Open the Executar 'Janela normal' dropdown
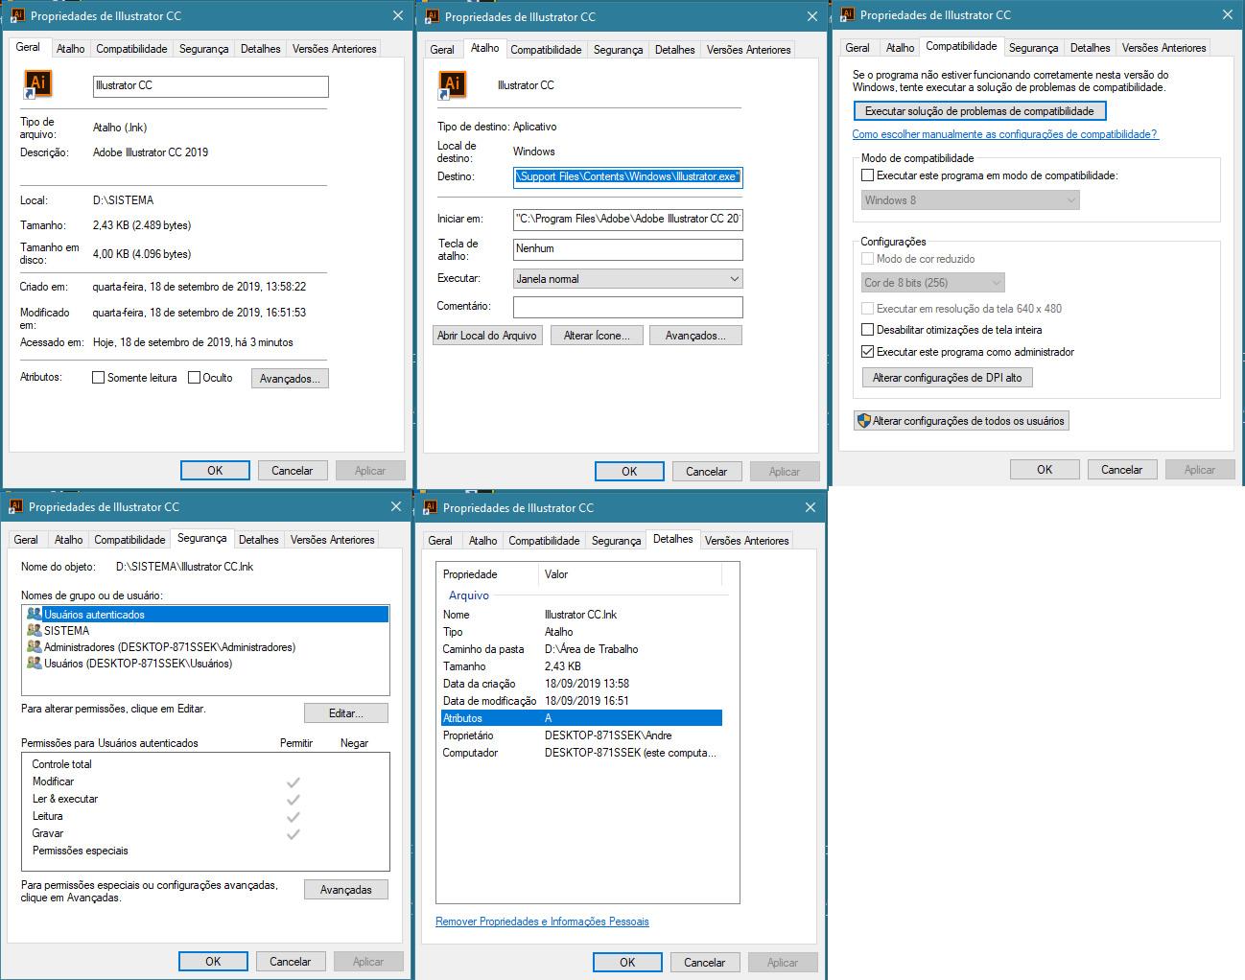The height and width of the screenshot is (980, 1245). [628, 279]
